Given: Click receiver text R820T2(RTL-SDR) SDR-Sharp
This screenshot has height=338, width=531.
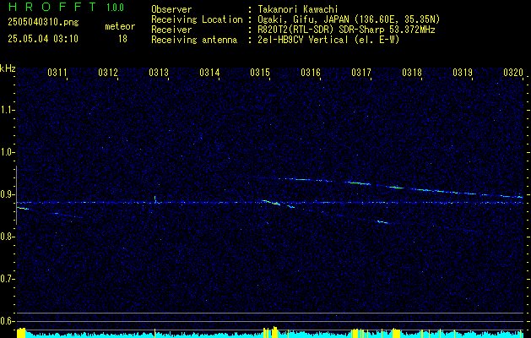Looking at the screenshot, I should [322, 30].
